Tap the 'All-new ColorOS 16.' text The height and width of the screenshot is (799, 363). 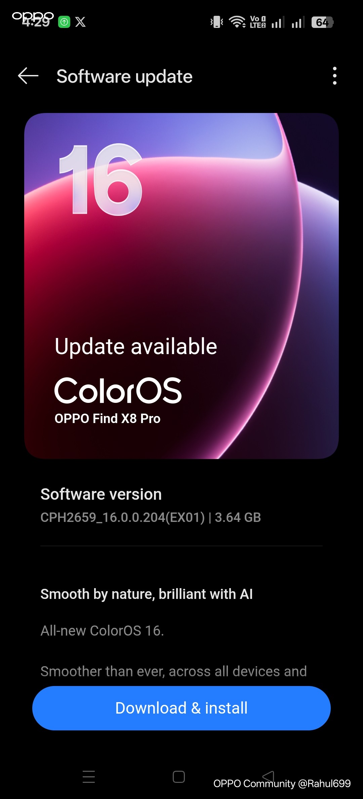click(102, 631)
